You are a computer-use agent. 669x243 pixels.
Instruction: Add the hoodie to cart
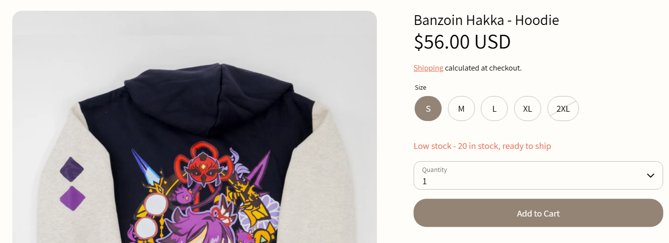538,213
